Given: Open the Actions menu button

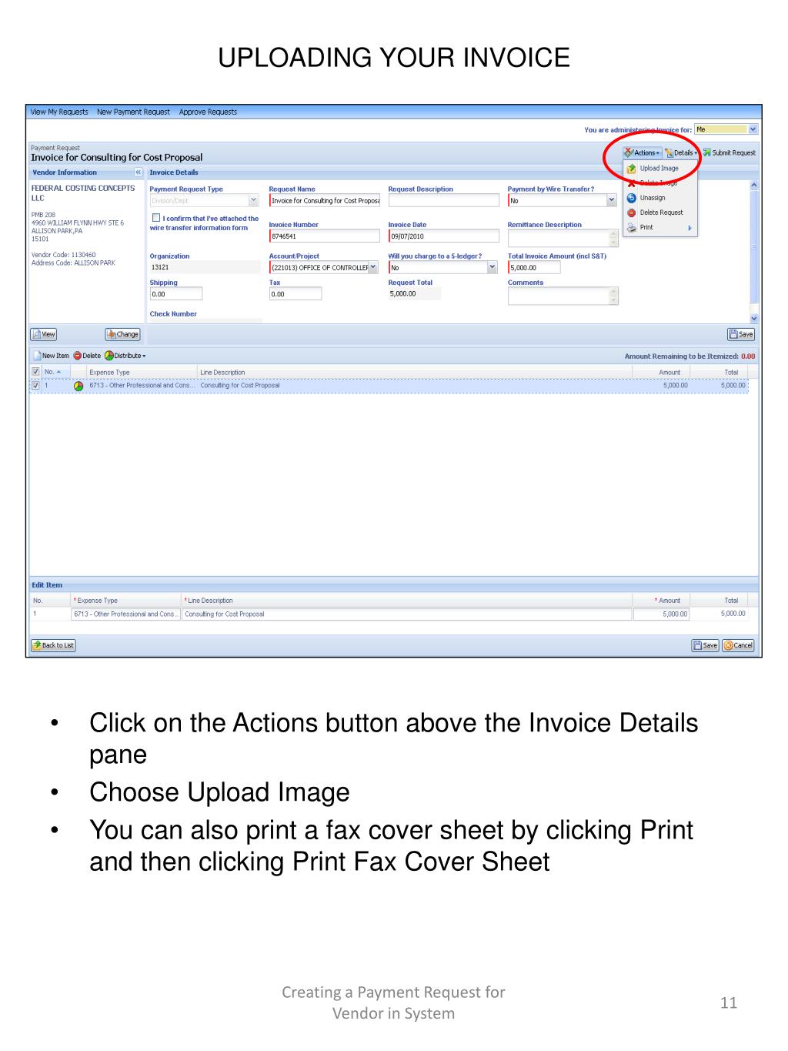Looking at the screenshot, I should 643,152.
